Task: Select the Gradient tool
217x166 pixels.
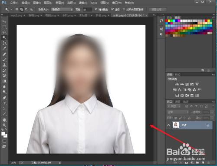Action: click(x=4, y=81)
